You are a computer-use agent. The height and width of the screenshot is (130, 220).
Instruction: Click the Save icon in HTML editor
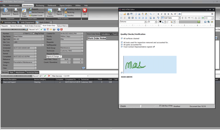[x=128, y=14]
